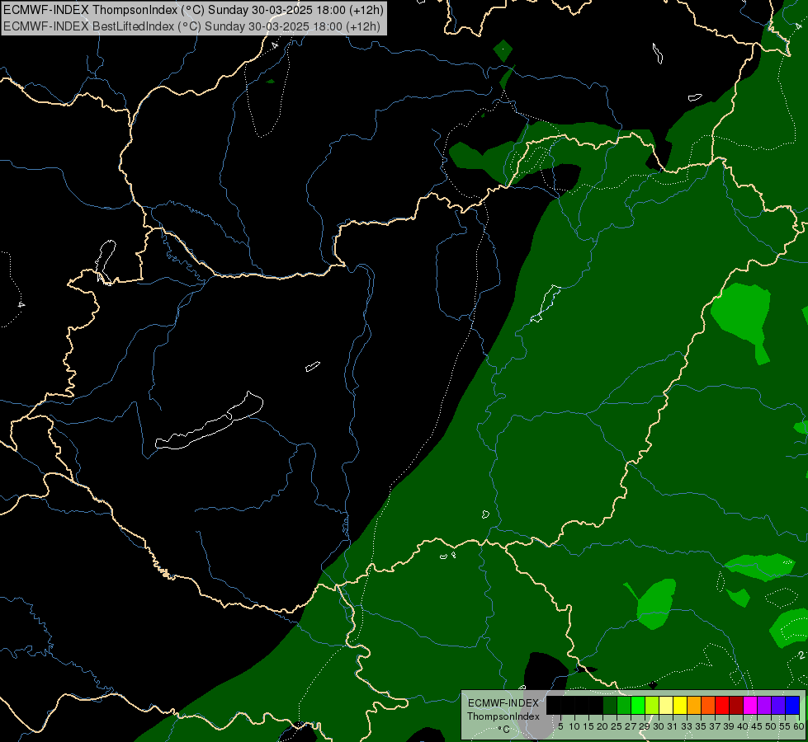Pick the orange 33–35 legend swatch
The width and height of the screenshot is (808, 742).
coord(694,705)
